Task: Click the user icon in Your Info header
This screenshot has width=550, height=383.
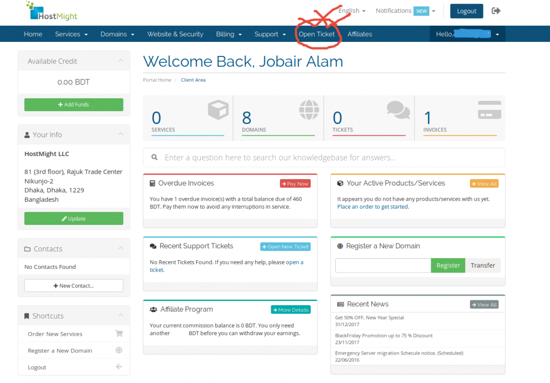Action: coord(27,135)
